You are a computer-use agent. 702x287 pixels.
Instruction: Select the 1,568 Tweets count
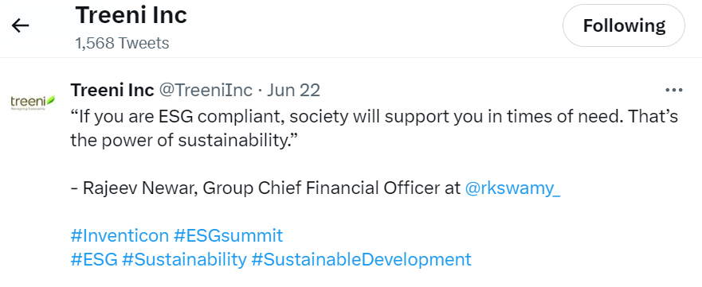[x=122, y=43]
